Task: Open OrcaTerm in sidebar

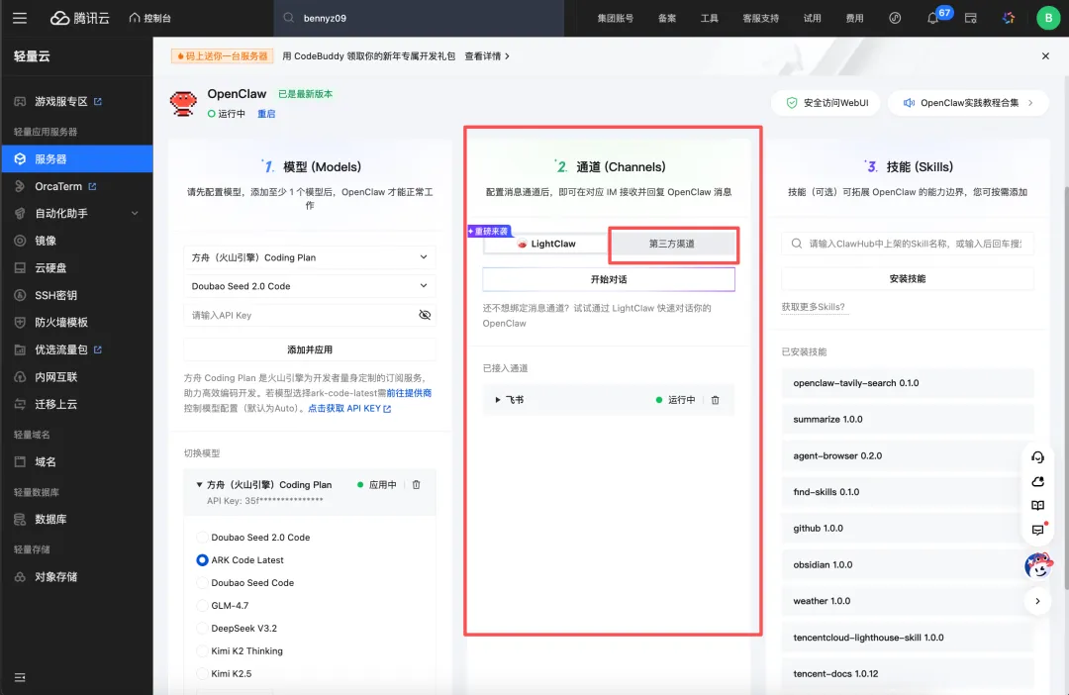Action: click(x=58, y=186)
